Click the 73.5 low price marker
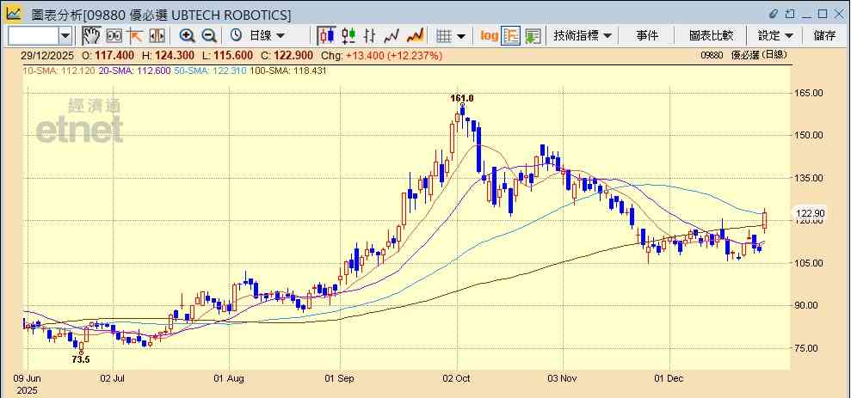The image size is (851, 398). [x=82, y=359]
